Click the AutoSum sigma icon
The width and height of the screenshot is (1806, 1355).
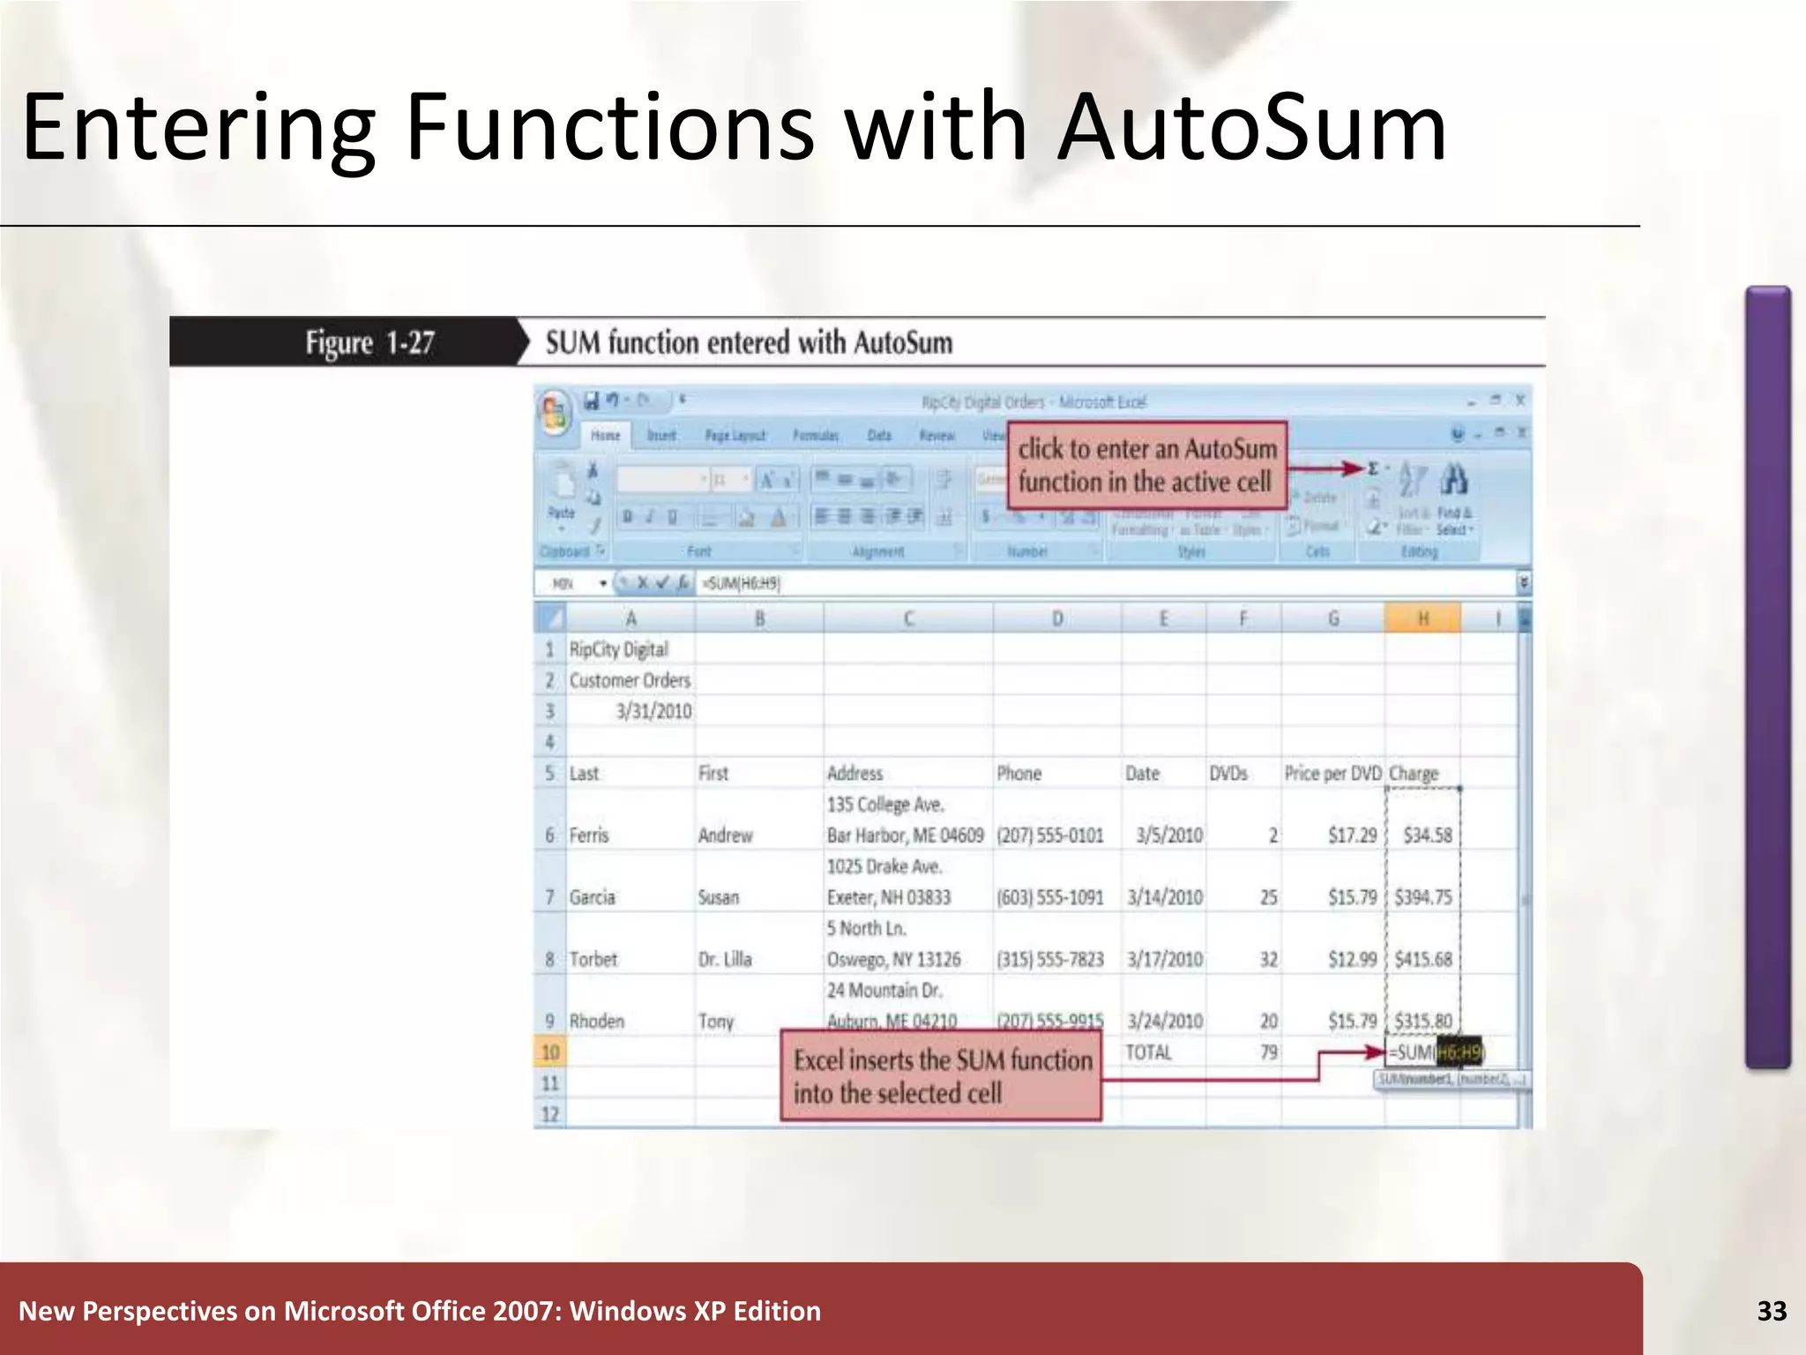[x=1373, y=468]
